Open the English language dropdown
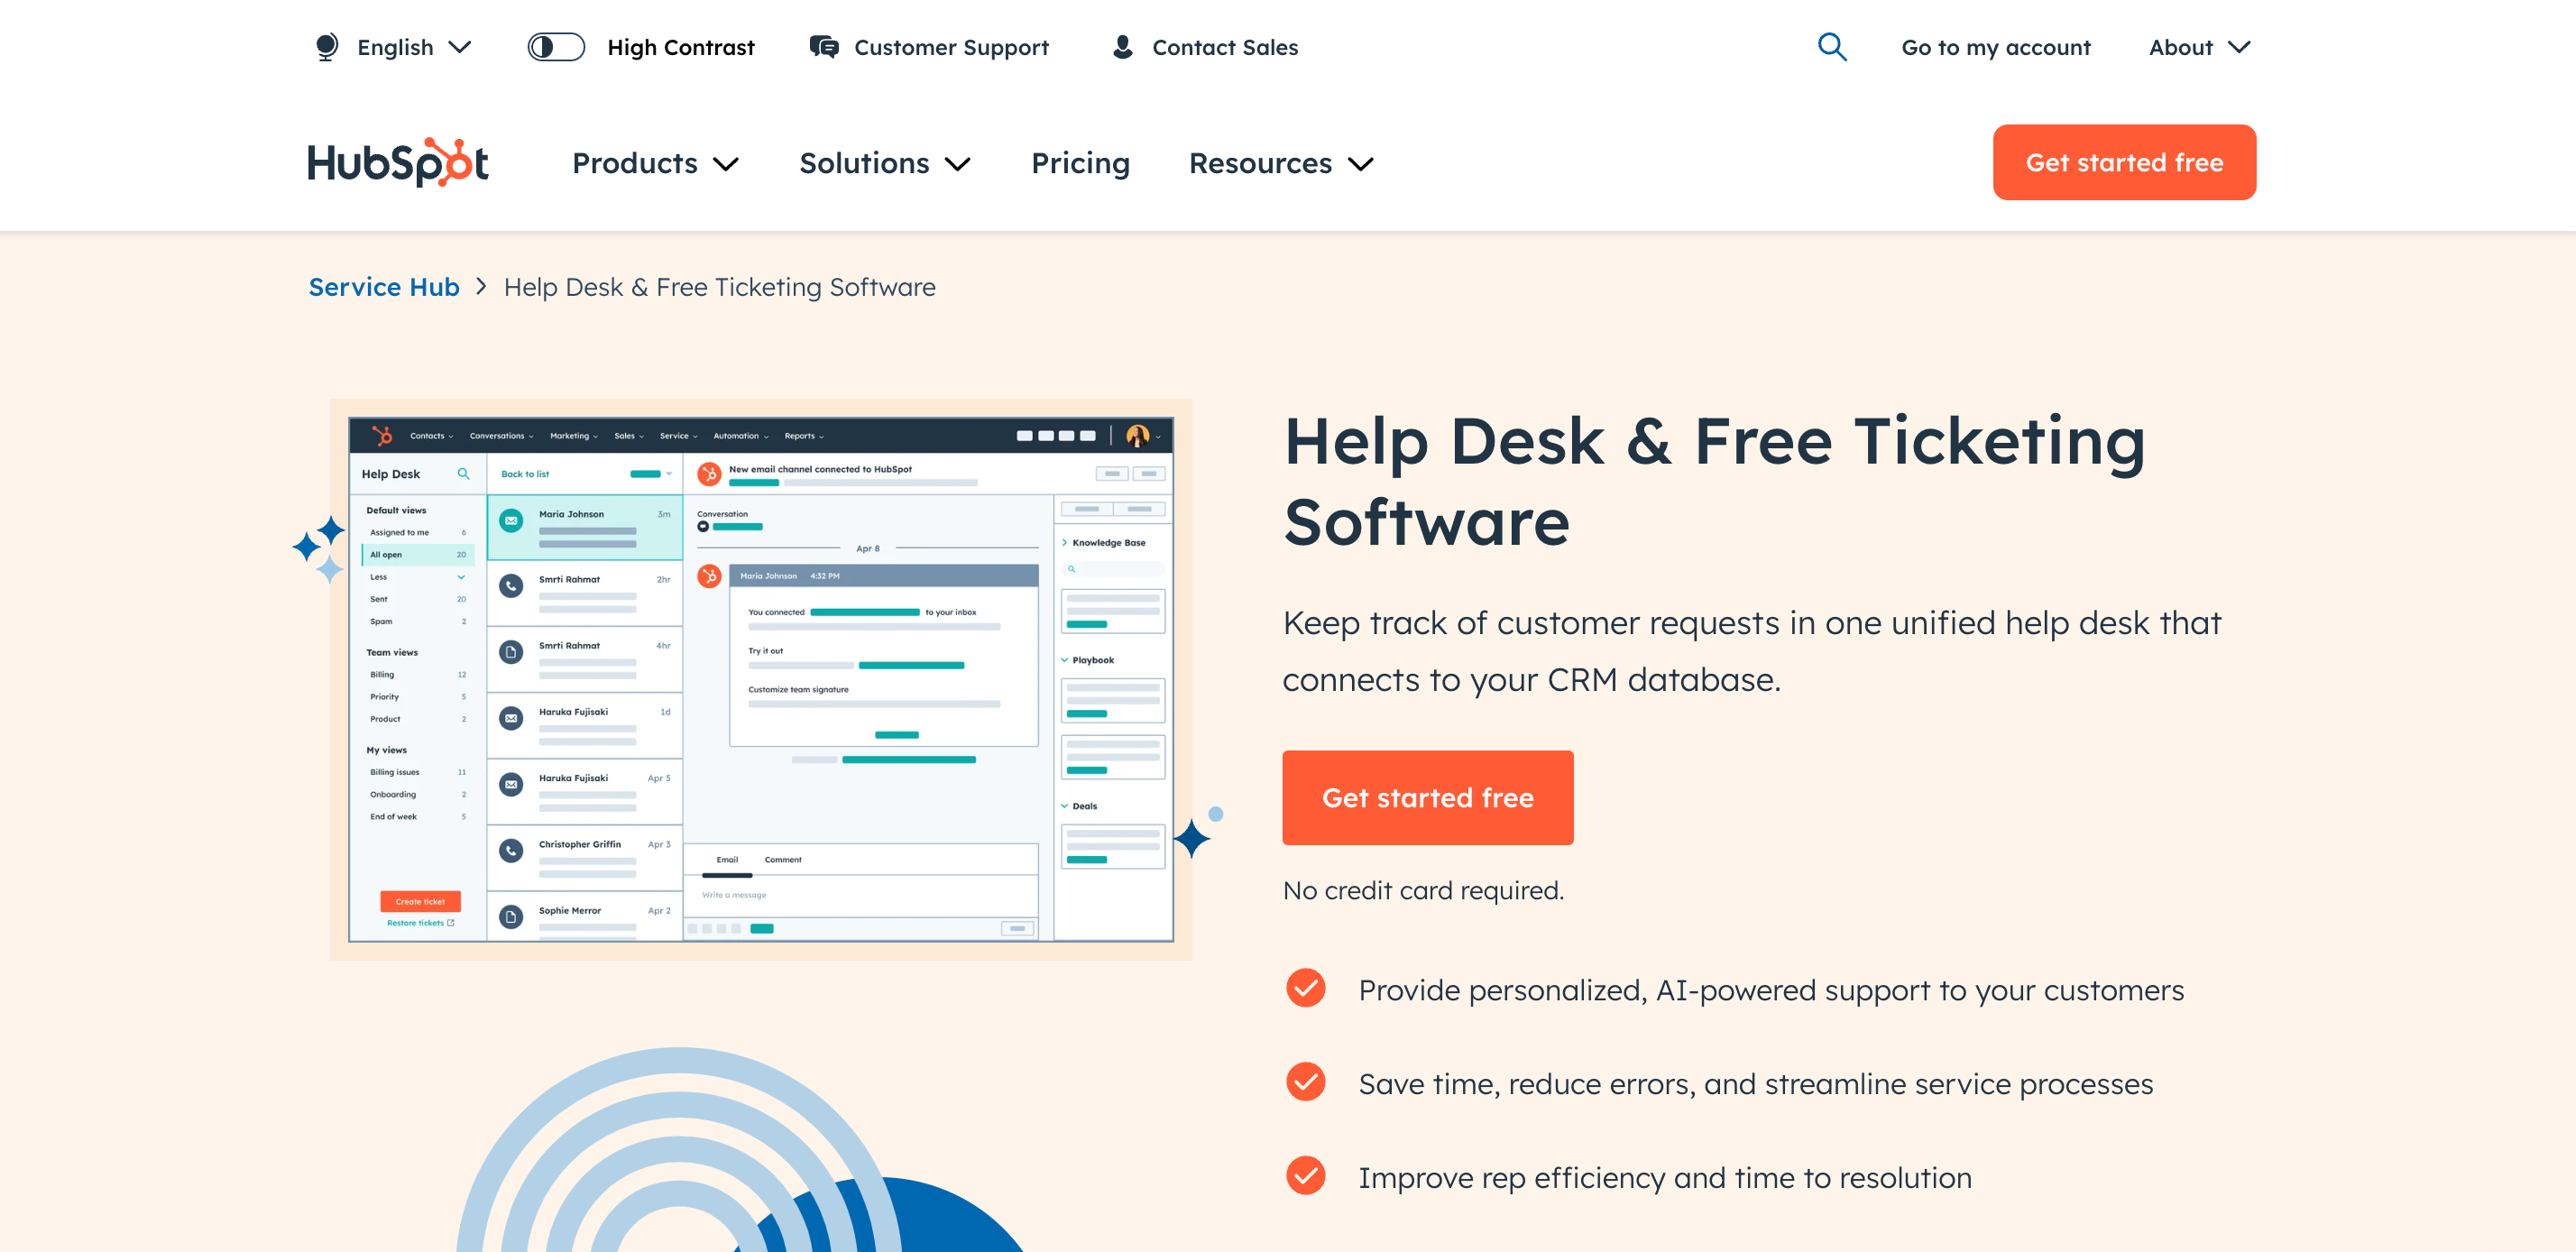This screenshot has height=1252, width=2576. (x=413, y=47)
